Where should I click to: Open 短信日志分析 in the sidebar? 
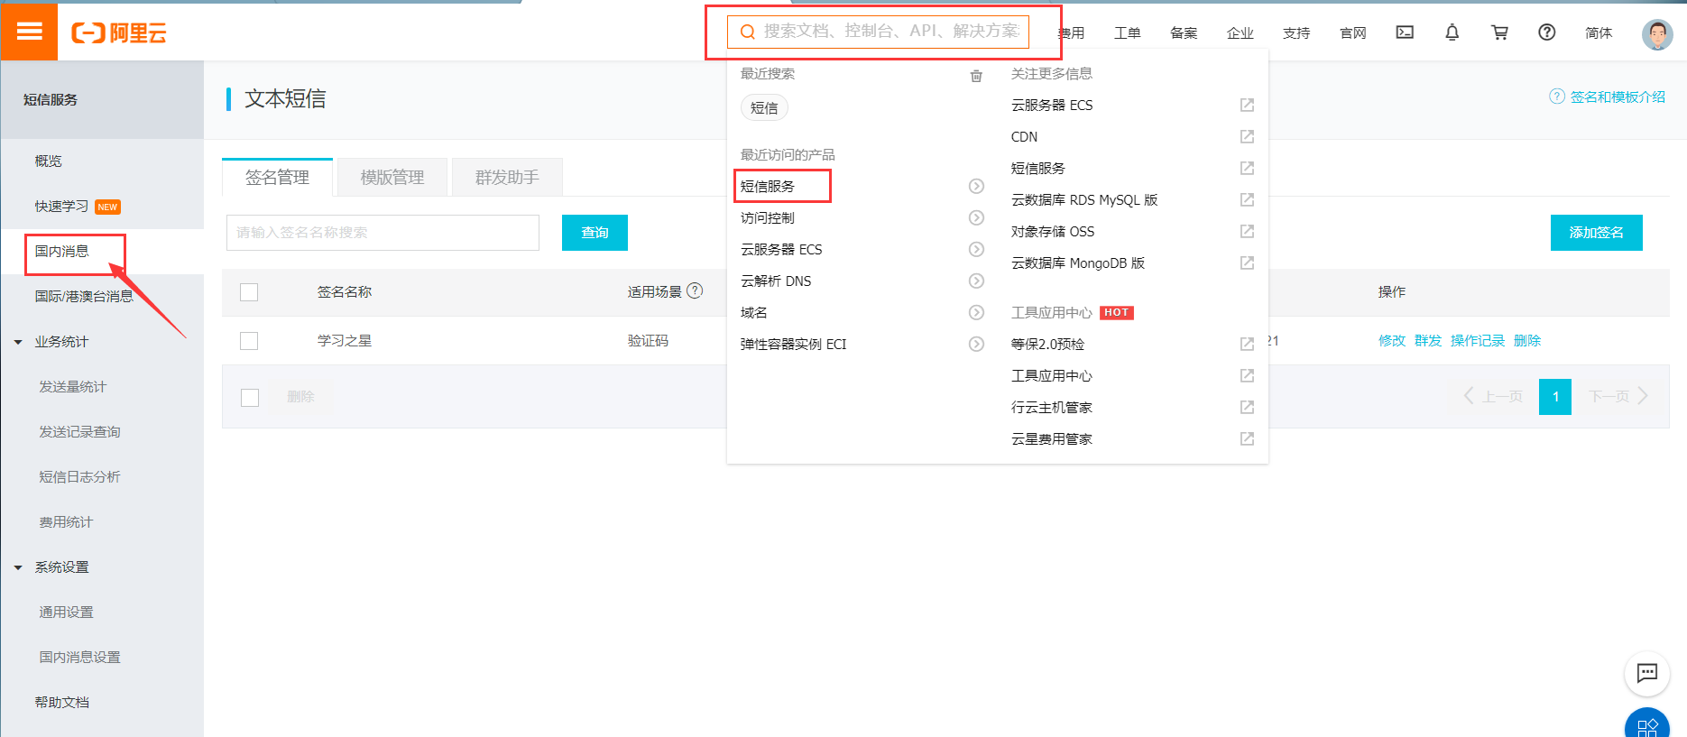coord(79,477)
